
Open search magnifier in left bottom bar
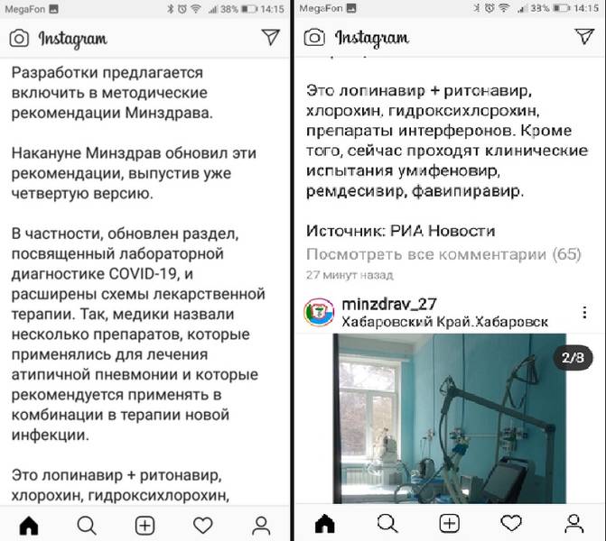[87, 525]
